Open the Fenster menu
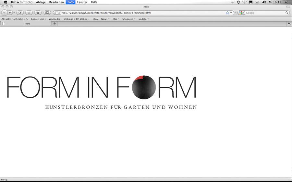The image size is (292, 182). (82, 2)
